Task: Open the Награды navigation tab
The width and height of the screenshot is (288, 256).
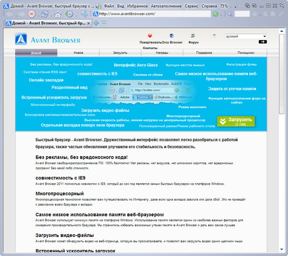Action: coord(162,53)
